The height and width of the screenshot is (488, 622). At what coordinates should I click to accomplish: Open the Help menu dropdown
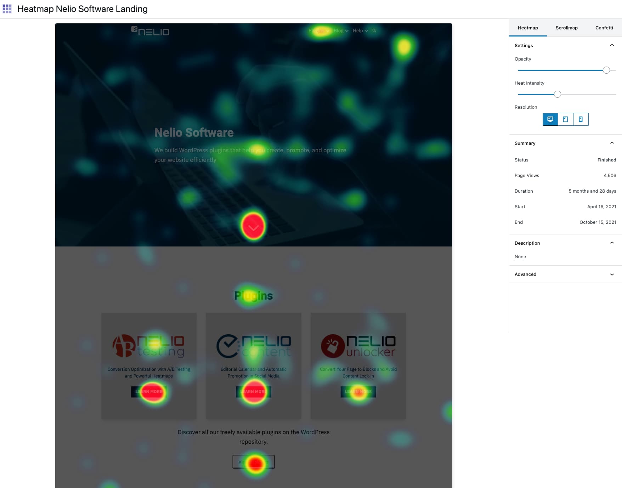click(x=360, y=31)
